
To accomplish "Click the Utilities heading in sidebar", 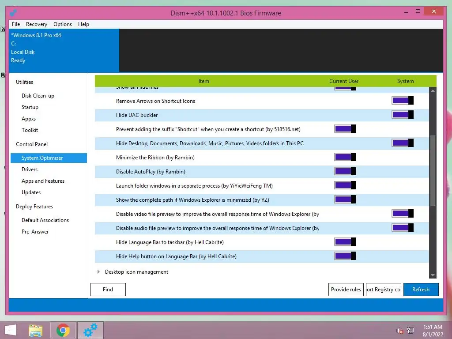I will point(25,82).
